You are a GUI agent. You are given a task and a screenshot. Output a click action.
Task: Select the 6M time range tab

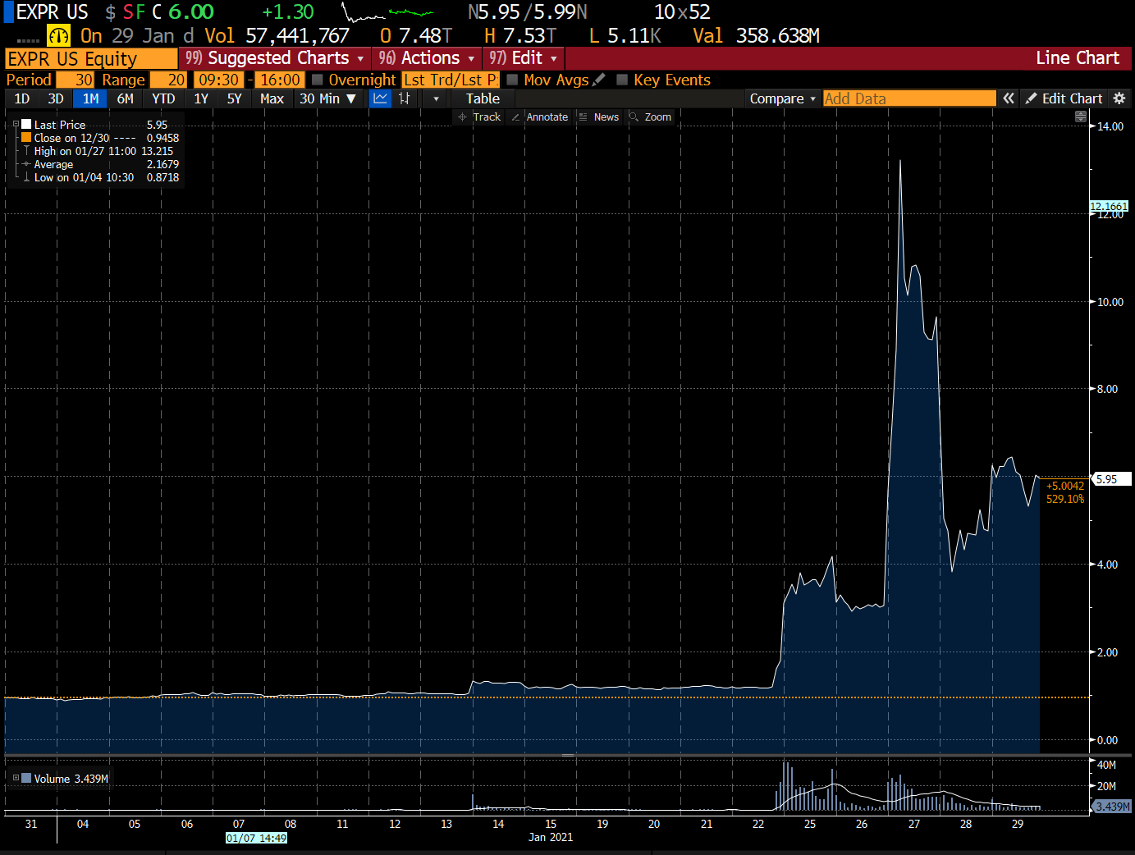point(126,98)
